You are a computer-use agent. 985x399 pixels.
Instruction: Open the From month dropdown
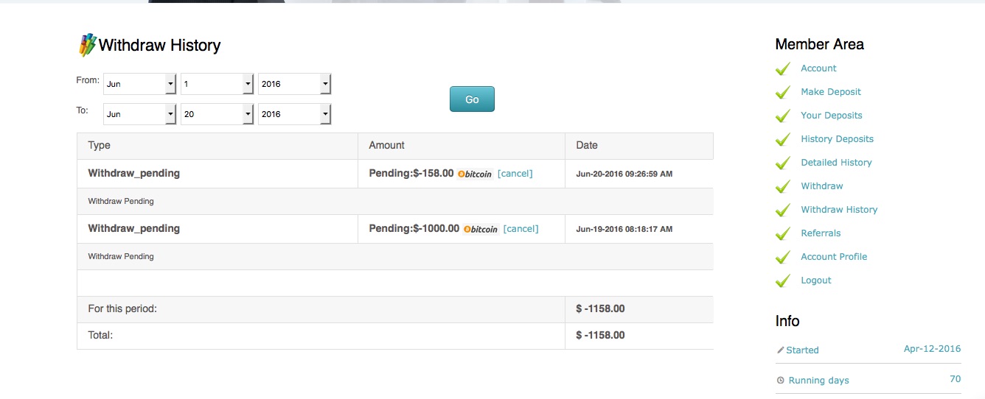[139, 84]
